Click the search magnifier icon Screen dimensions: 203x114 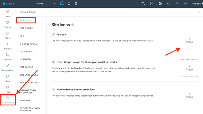143,4
